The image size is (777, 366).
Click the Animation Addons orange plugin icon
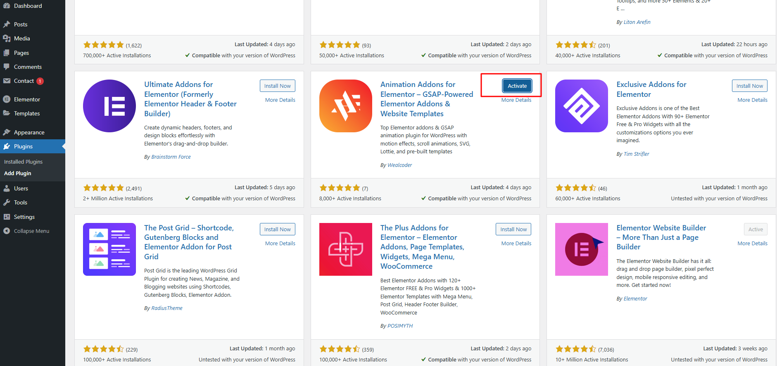346,106
